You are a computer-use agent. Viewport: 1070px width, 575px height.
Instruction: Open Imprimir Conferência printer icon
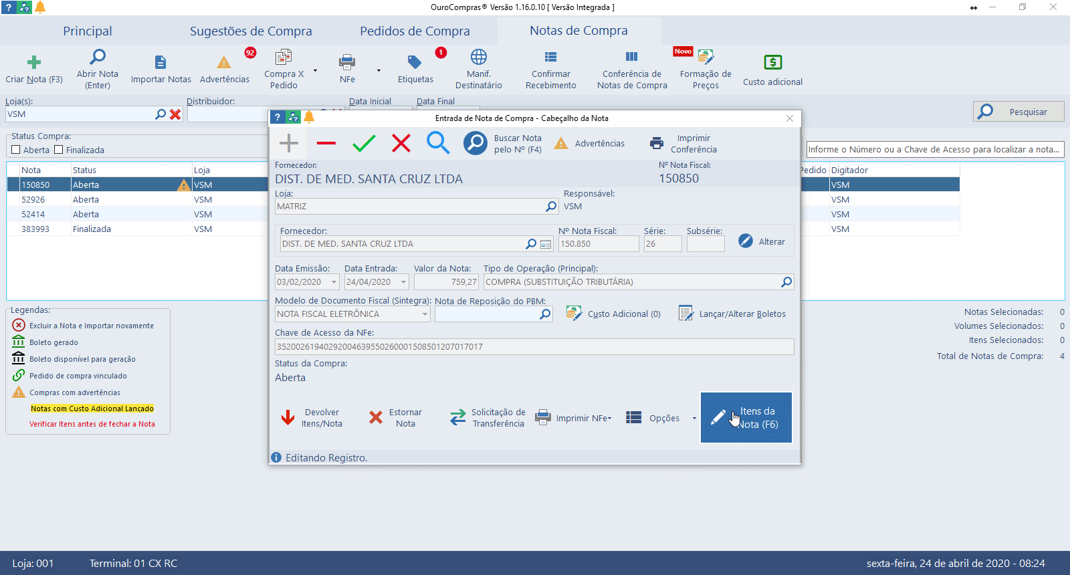[x=657, y=143]
